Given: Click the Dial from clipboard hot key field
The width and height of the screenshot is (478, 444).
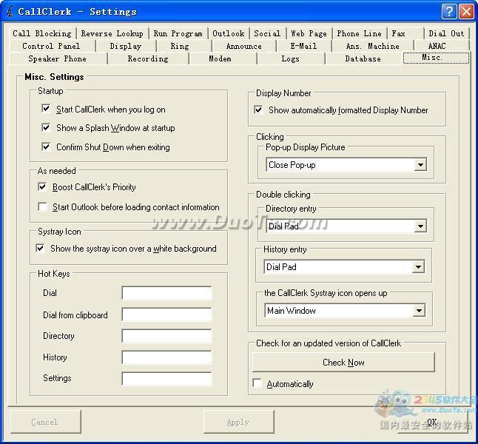Looking at the screenshot, I should 166,314.
